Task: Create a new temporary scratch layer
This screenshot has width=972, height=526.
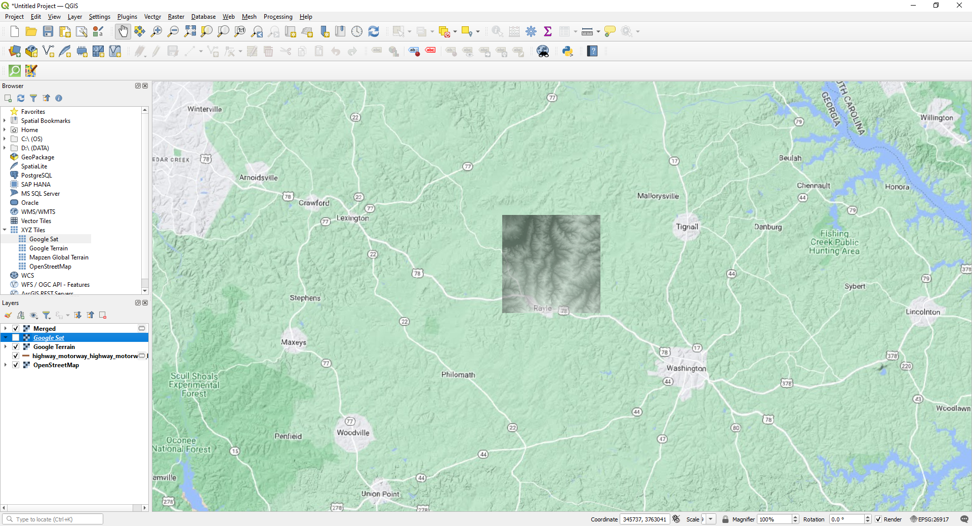Action: (x=82, y=51)
